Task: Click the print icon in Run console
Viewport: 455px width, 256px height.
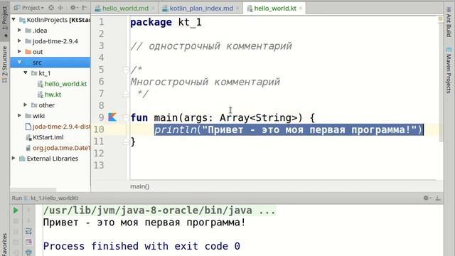Action: [x=28, y=252]
